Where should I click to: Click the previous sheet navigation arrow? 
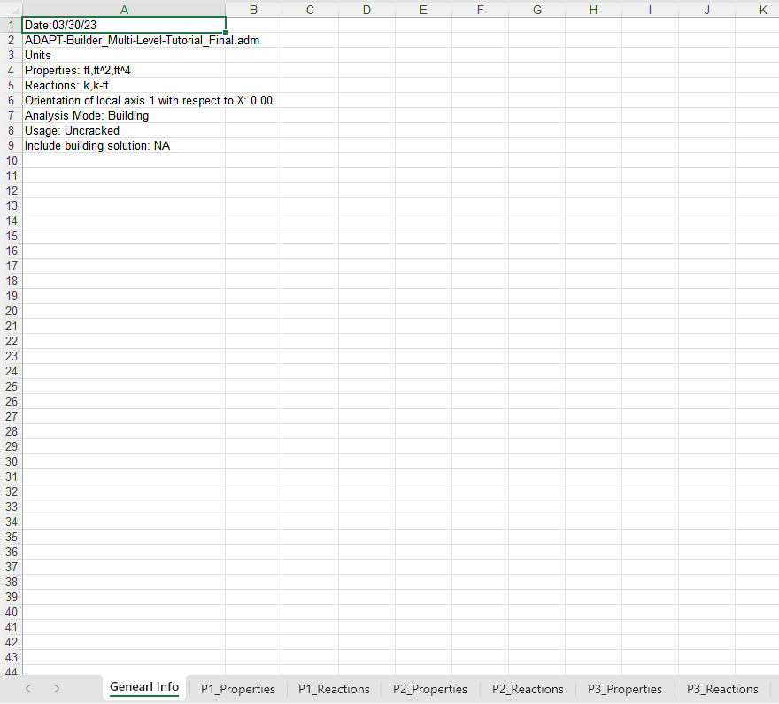coord(28,688)
